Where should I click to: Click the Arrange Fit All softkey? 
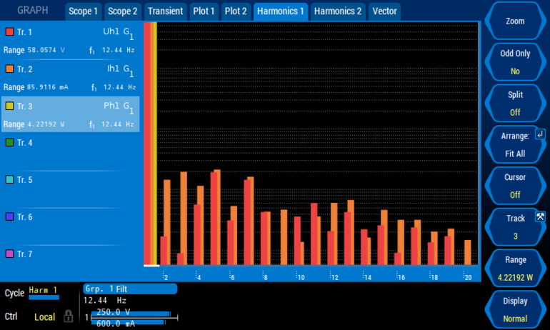coord(515,144)
